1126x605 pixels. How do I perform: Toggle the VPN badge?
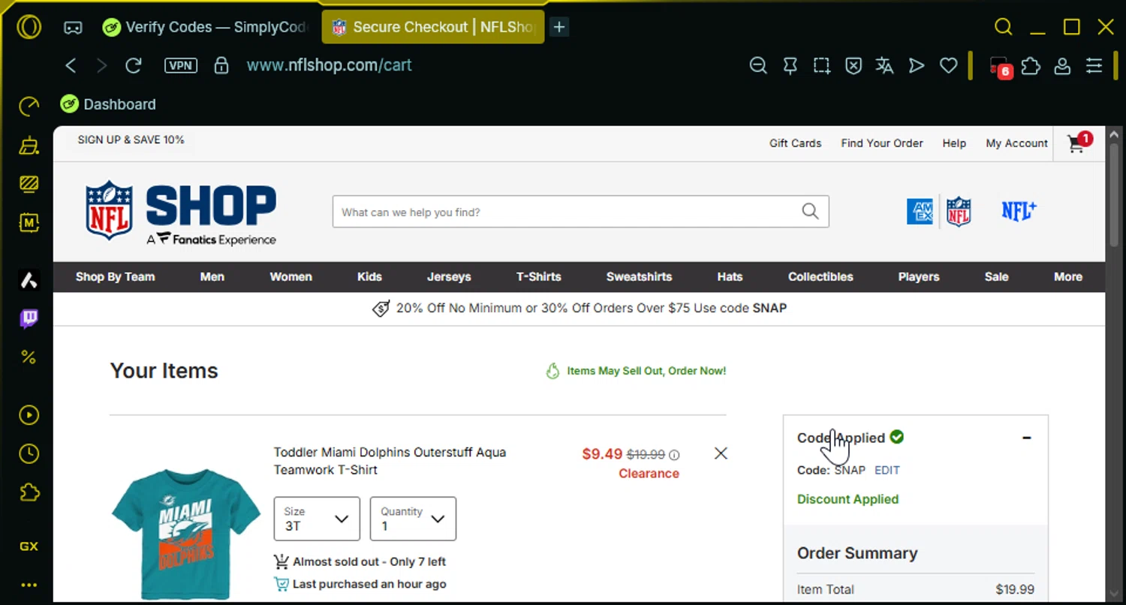pos(180,65)
